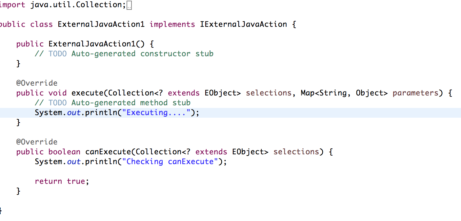Click the implements keyword in class declaration
Viewport: 461px width, 221px height.
pyautogui.click(x=172, y=24)
